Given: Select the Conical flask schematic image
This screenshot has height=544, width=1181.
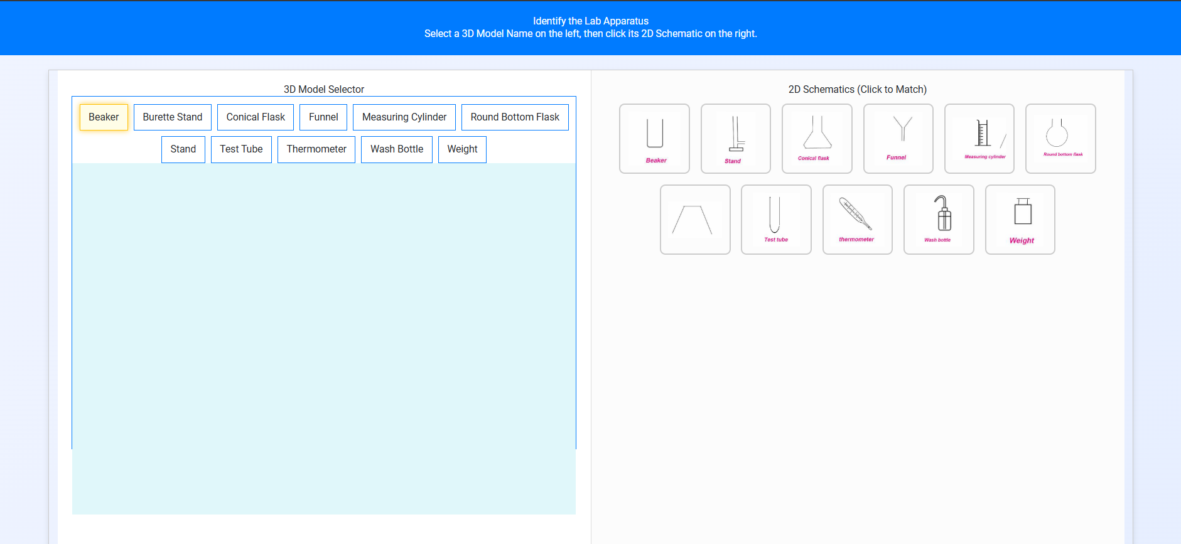Looking at the screenshot, I should pos(817,139).
